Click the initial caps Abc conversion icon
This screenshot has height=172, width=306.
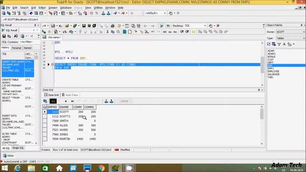pos(175,32)
